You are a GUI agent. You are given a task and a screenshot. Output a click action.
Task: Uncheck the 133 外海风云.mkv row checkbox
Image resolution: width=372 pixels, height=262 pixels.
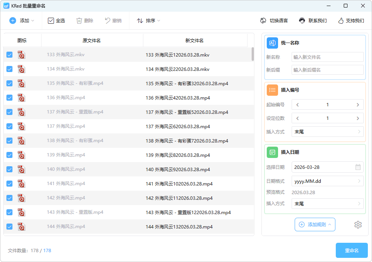tap(9, 55)
